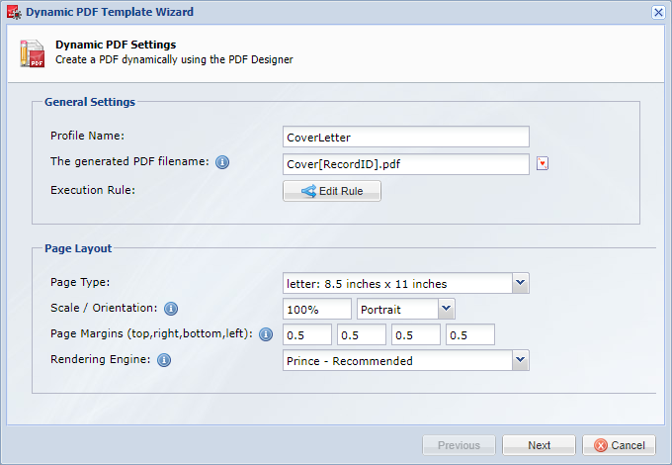
Task: Click the left margin input field
Action: click(470, 334)
